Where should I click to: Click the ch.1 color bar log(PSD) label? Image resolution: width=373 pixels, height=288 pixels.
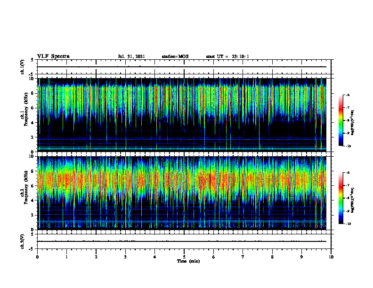(x=353, y=123)
